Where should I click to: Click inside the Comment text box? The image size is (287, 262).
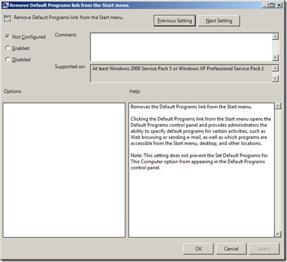(x=181, y=47)
